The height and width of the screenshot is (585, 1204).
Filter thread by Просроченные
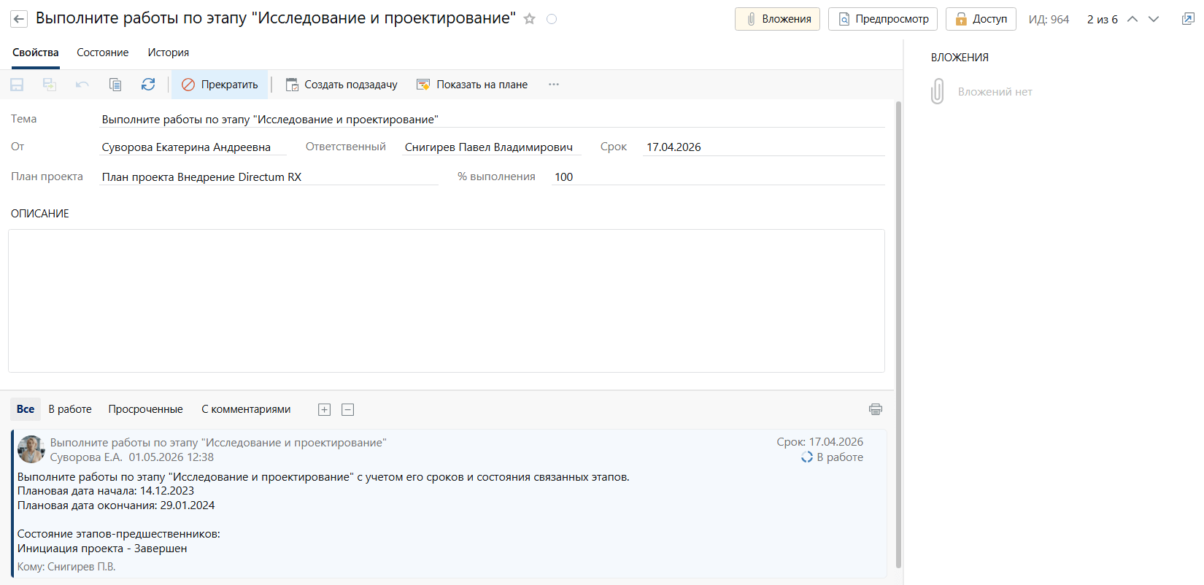145,409
